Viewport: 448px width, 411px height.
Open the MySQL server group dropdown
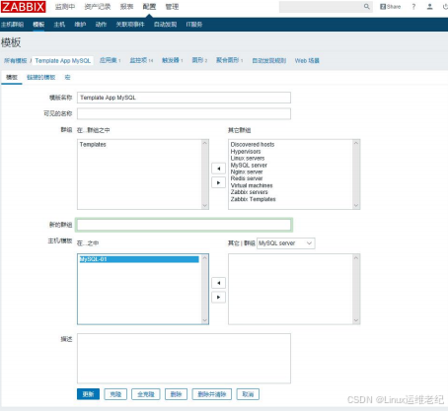click(285, 243)
